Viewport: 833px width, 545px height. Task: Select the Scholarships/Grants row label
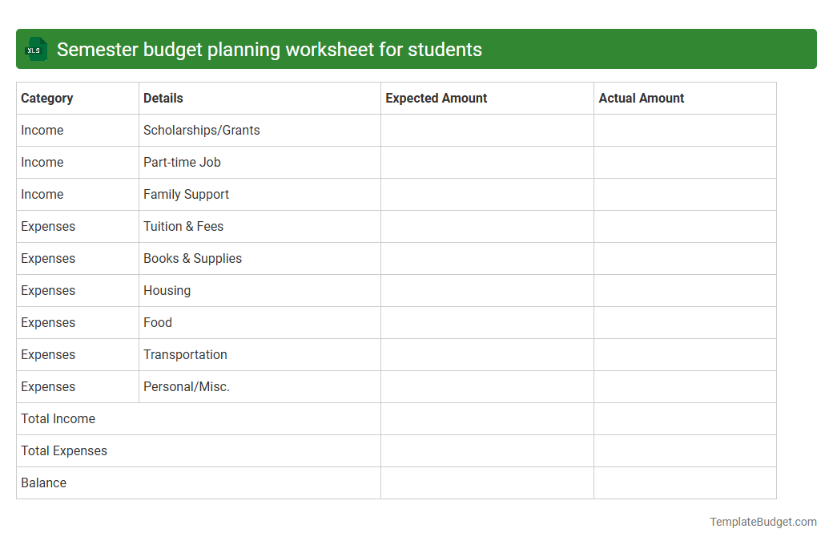(x=201, y=130)
